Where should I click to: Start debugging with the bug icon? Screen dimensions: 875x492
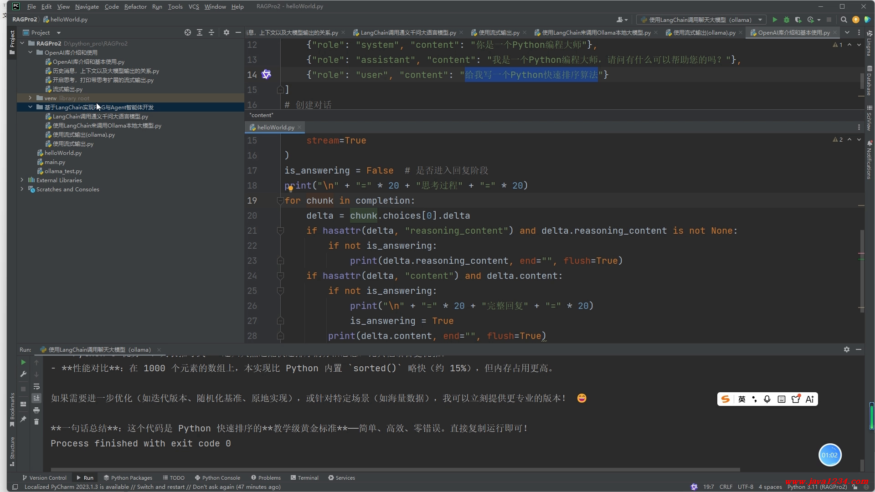786,20
